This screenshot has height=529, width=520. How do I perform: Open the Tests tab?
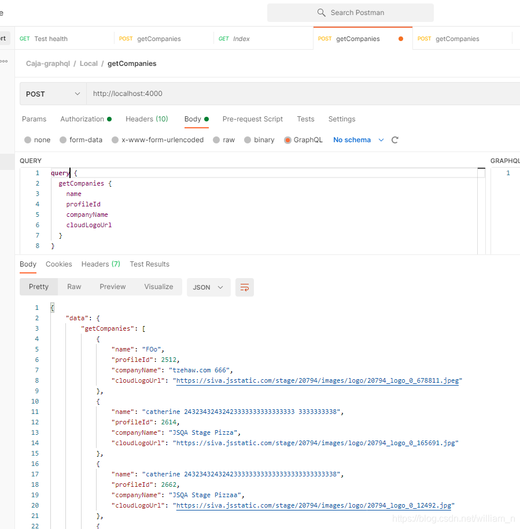pyautogui.click(x=306, y=119)
